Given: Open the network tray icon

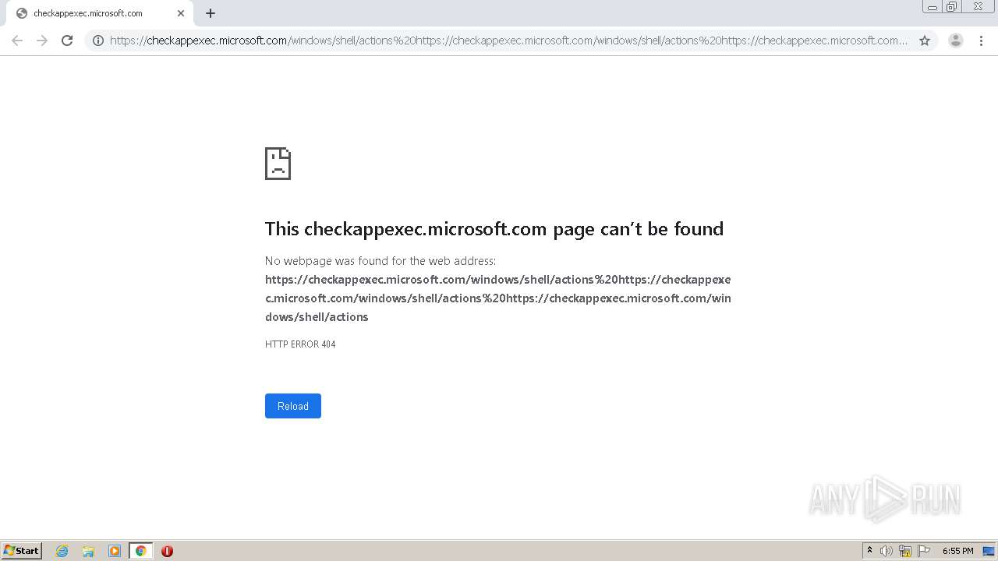Looking at the screenshot, I should (x=905, y=551).
